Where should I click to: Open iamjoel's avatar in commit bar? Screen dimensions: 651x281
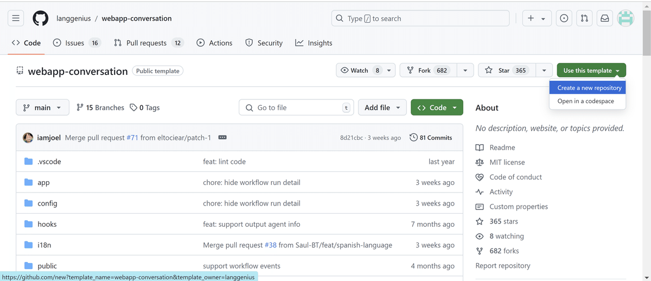tap(28, 138)
